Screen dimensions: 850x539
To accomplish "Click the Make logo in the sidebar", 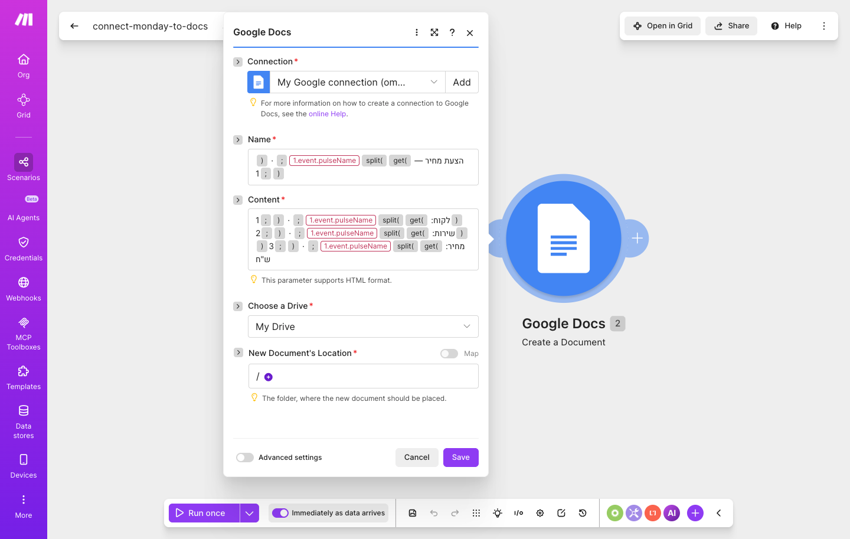I will tap(24, 19).
